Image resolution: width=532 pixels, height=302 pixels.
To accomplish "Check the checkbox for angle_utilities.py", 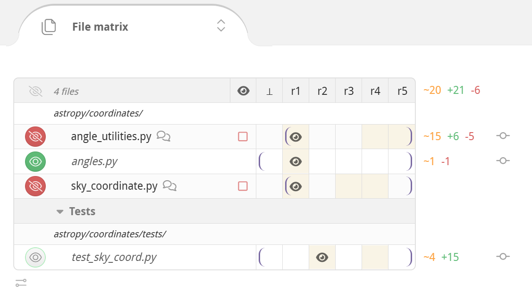I will pos(244,136).
